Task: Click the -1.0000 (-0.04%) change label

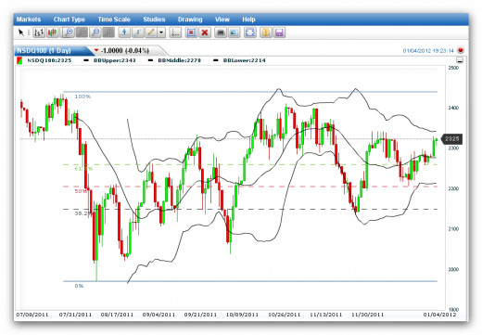Action: [125, 50]
